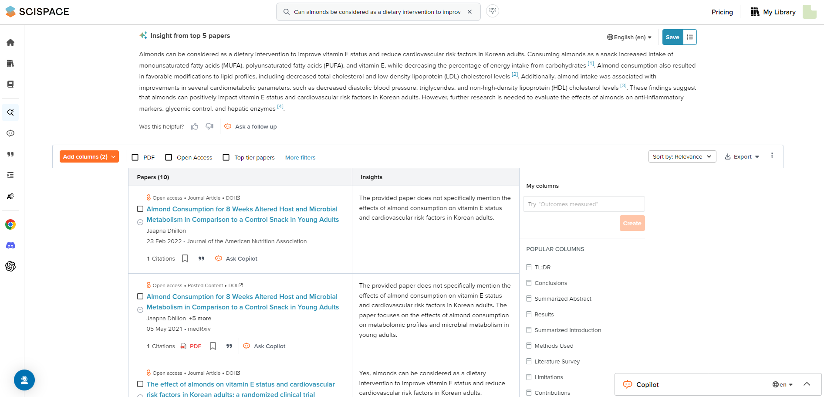Viewport: 824px width, 397px height.
Task: Click the lightbulb icon beside search bar
Action: 493,11
